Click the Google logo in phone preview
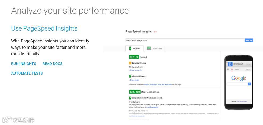263x125 pixels. pyautogui.click(x=239, y=78)
